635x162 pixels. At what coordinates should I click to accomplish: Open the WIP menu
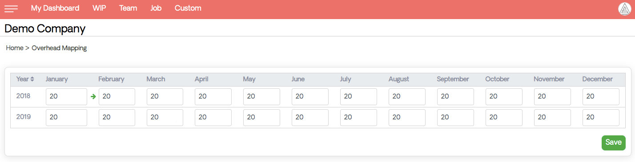99,8
